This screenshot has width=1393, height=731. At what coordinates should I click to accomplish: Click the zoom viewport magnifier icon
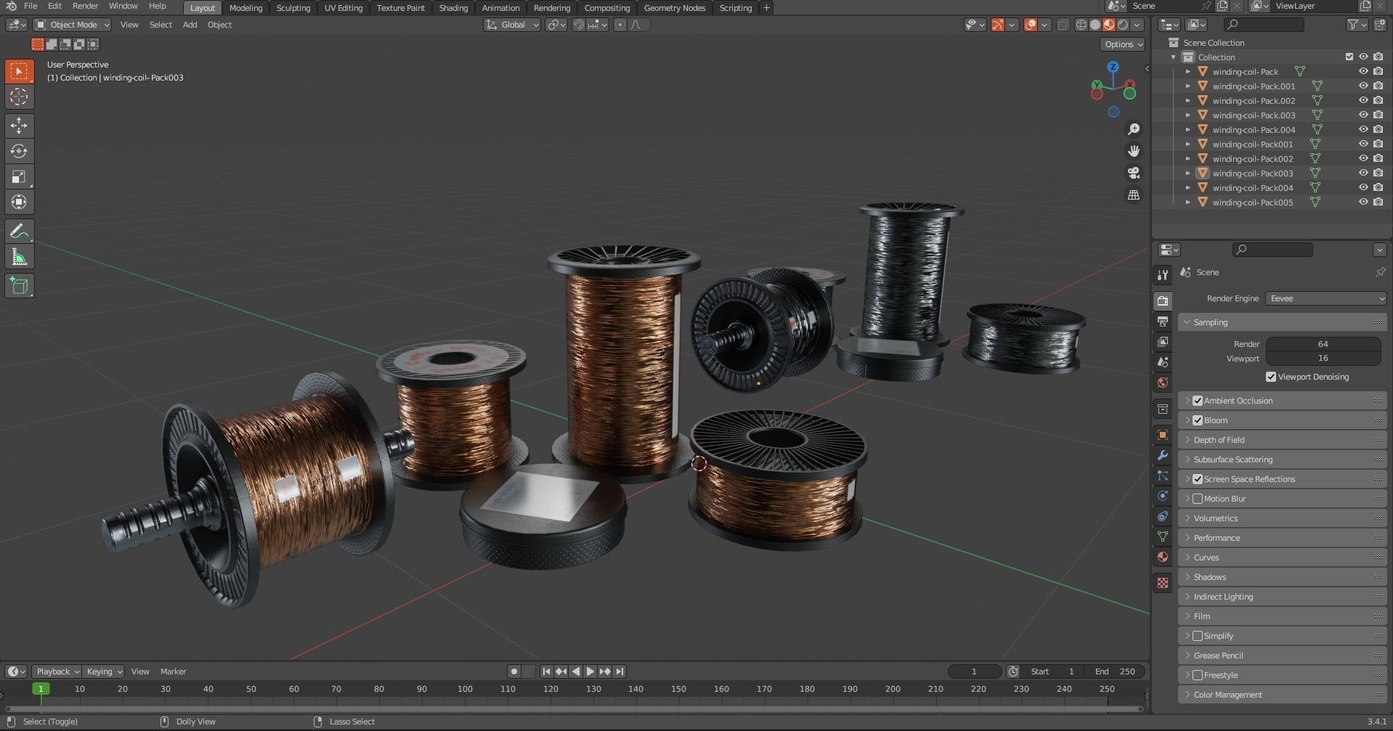[x=1133, y=129]
